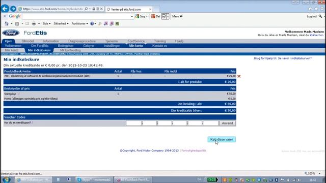Image resolution: width=326 pixels, height=183 pixels.
Task: Open the Windows Start button
Action: (6, 179)
